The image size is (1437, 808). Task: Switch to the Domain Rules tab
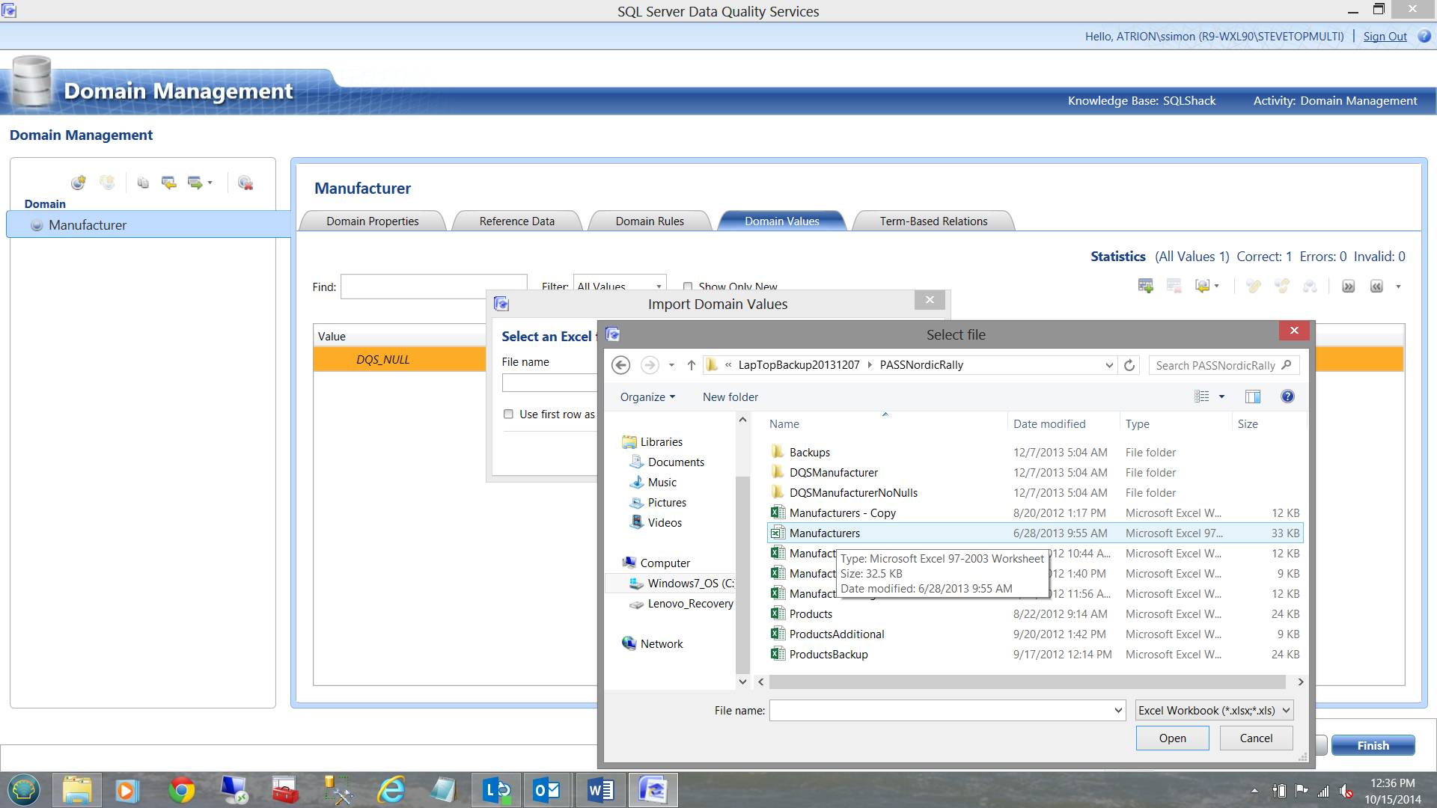click(x=649, y=221)
